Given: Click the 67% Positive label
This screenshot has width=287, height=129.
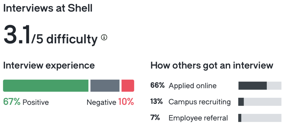Looking at the screenshot, I should 26,102.
